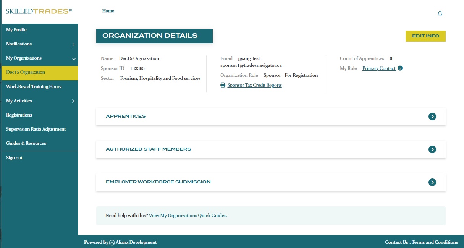Select Dec15 Orgnazation in sidebar

(26, 73)
